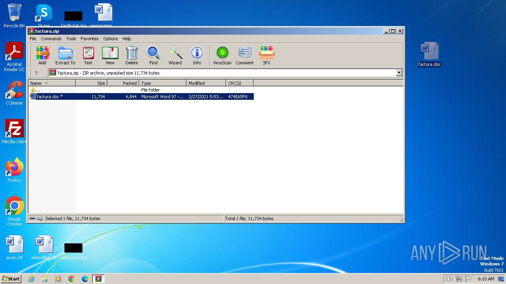Image resolution: width=506 pixels, height=284 pixels.
Task: Open Edge from the taskbar
Action: (85, 279)
